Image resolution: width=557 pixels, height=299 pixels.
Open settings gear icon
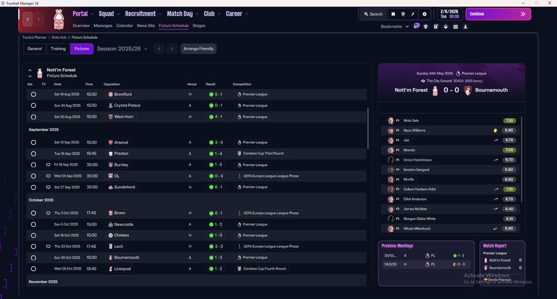pyautogui.click(x=425, y=14)
